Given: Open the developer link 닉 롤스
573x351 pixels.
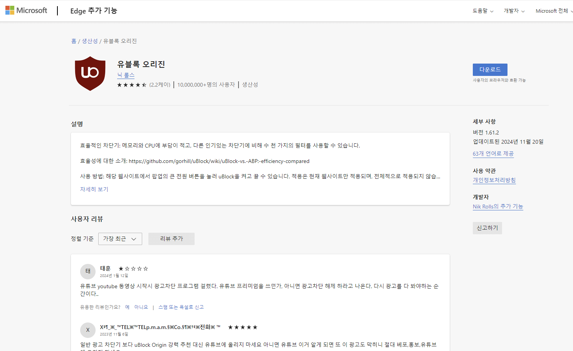Looking at the screenshot, I should click(126, 76).
